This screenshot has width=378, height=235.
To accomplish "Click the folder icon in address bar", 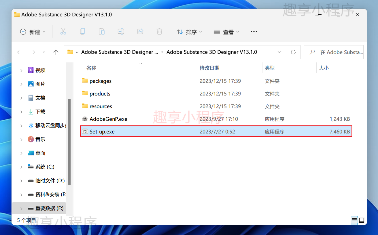I will [x=70, y=52].
